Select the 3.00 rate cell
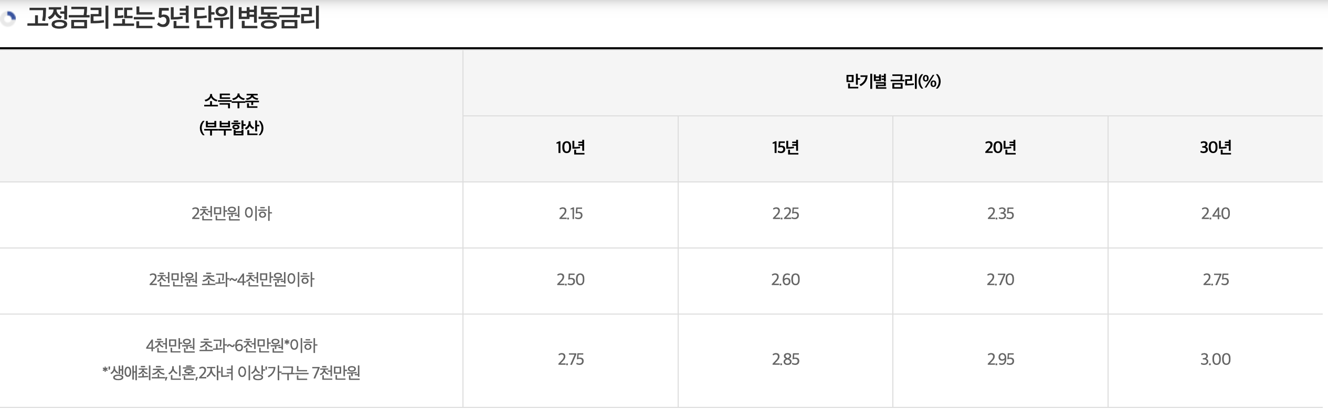Viewport: 1328px width, 410px height. tap(1216, 361)
